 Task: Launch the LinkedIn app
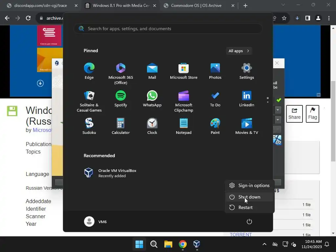(x=247, y=98)
